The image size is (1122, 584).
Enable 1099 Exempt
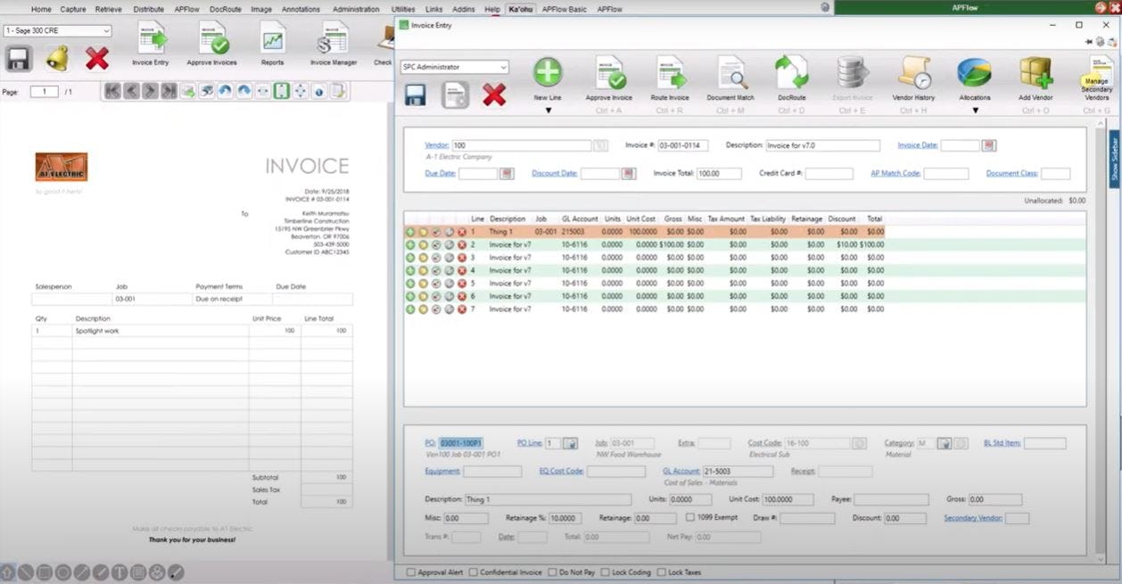[x=691, y=517]
